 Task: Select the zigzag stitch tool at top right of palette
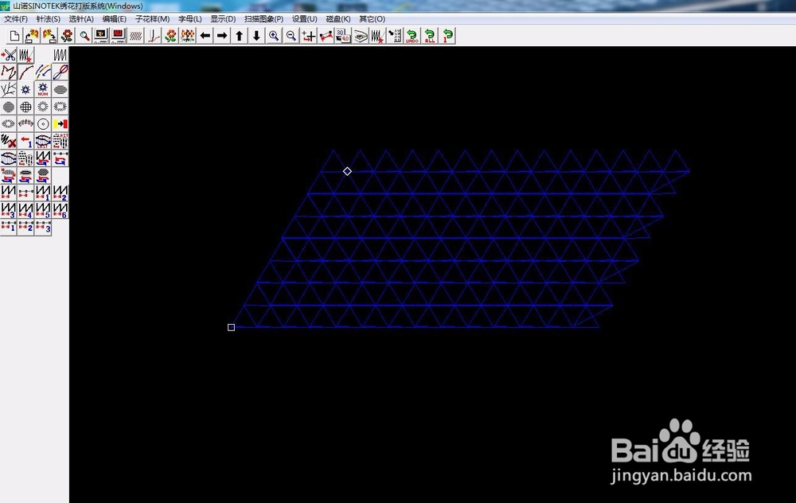coord(60,55)
